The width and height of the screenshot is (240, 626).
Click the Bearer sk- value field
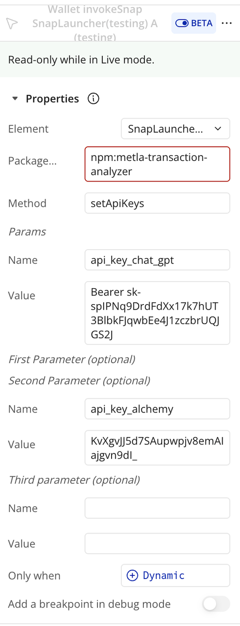point(157,313)
